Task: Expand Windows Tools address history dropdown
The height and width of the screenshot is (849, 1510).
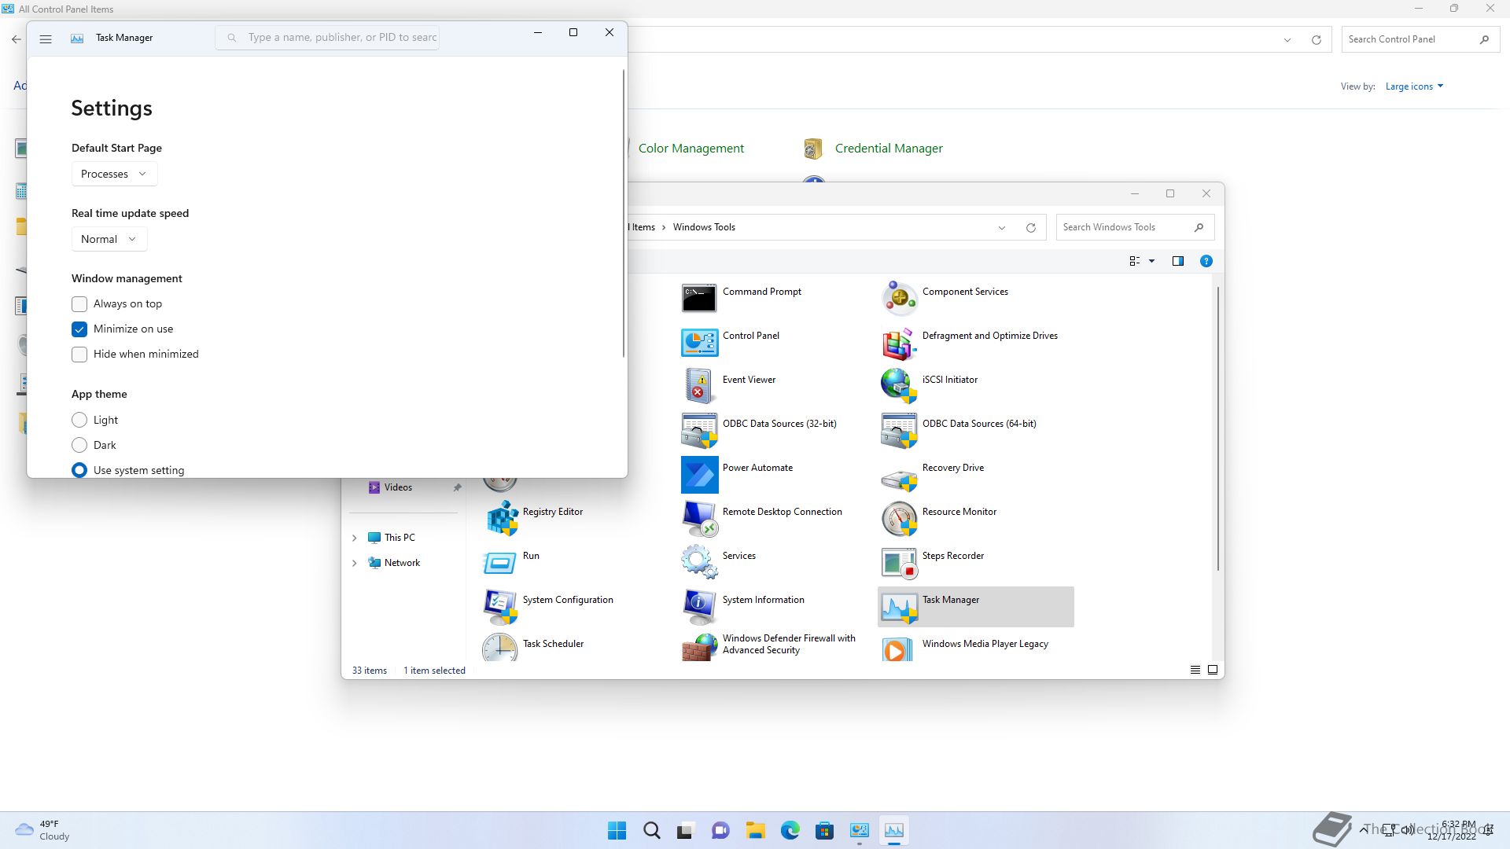Action: (x=1001, y=228)
